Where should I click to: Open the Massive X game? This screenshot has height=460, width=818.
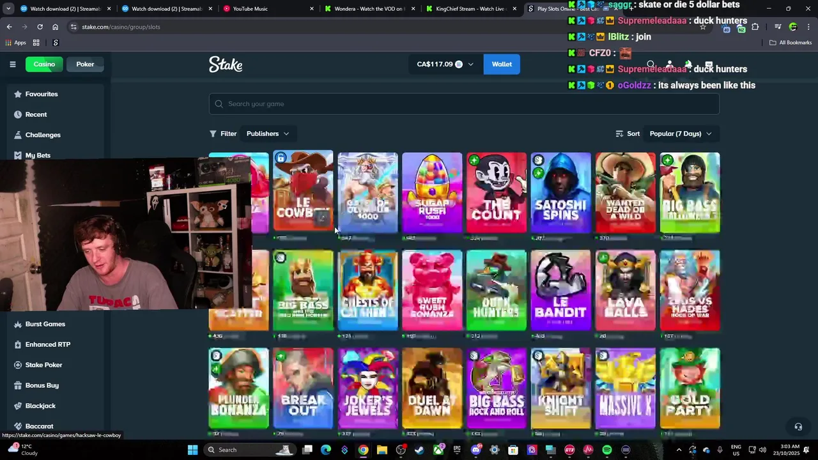pyautogui.click(x=626, y=388)
